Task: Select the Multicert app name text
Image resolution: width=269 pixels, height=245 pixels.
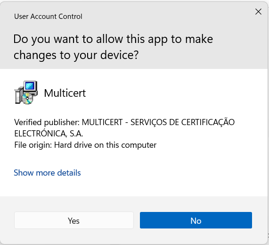Action: tap(65, 93)
